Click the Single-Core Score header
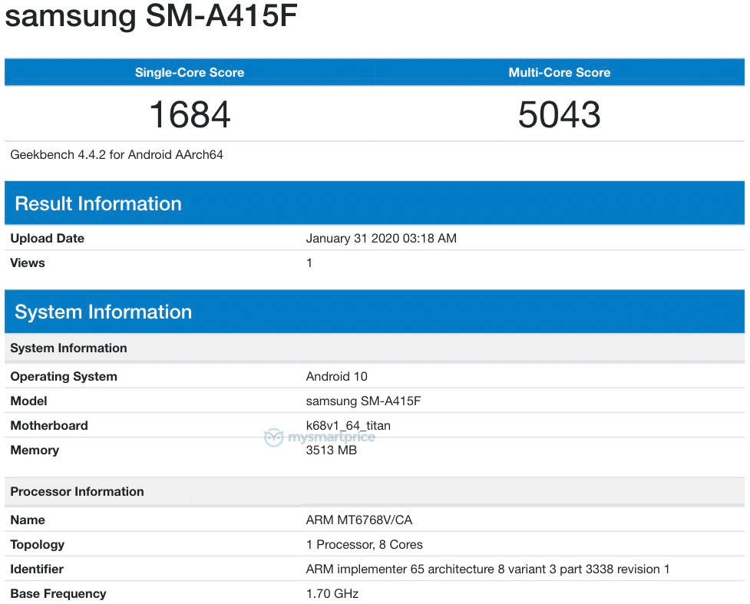The height and width of the screenshot is (604, 750). tap(189, 72)
